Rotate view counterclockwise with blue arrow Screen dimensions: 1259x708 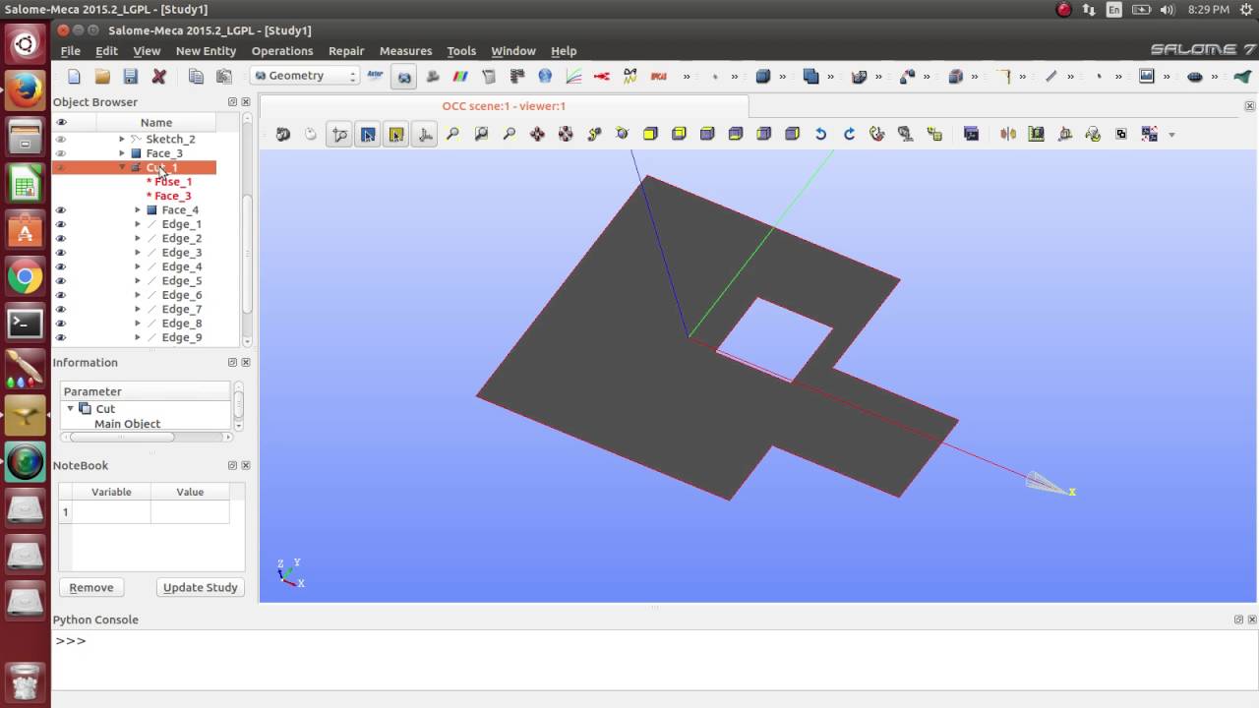tap(820, 134)
